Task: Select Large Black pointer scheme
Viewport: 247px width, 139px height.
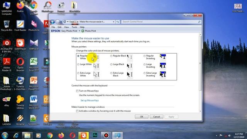Action: (111, 64)
